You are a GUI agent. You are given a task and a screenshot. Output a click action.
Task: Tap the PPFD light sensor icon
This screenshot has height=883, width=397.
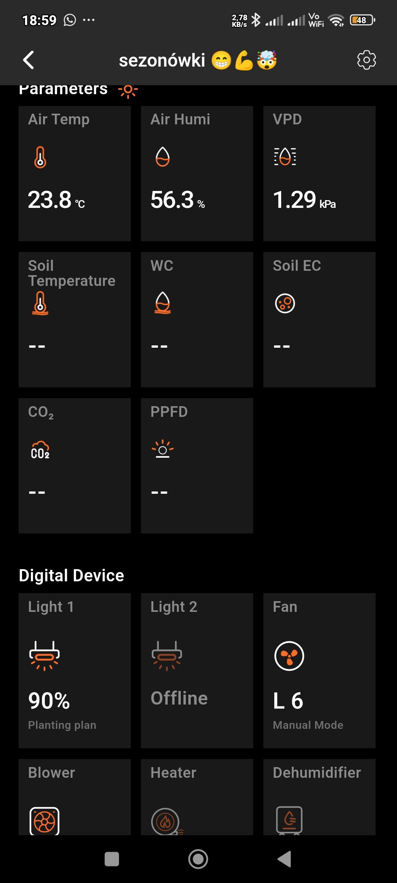pyautogui.click(x=162, y=449)
